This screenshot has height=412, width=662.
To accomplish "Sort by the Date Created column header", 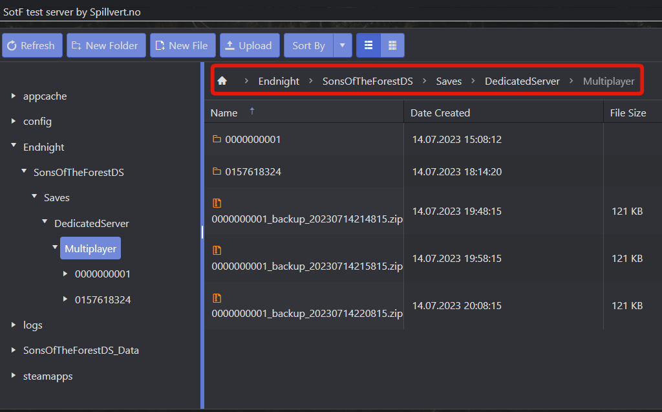I will pos(440,113).
